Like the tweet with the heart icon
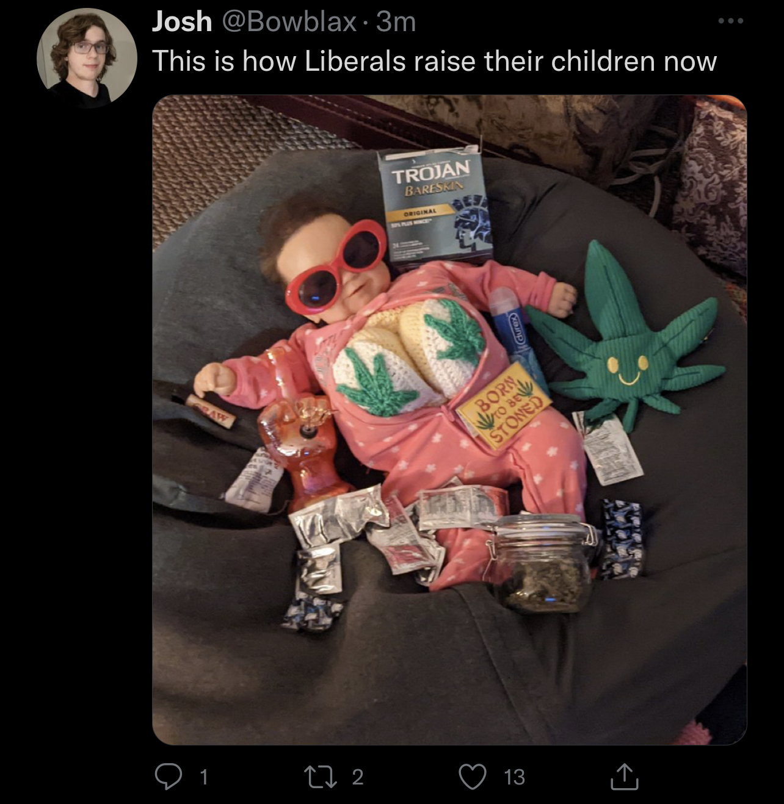 click(x=473, y=777)
